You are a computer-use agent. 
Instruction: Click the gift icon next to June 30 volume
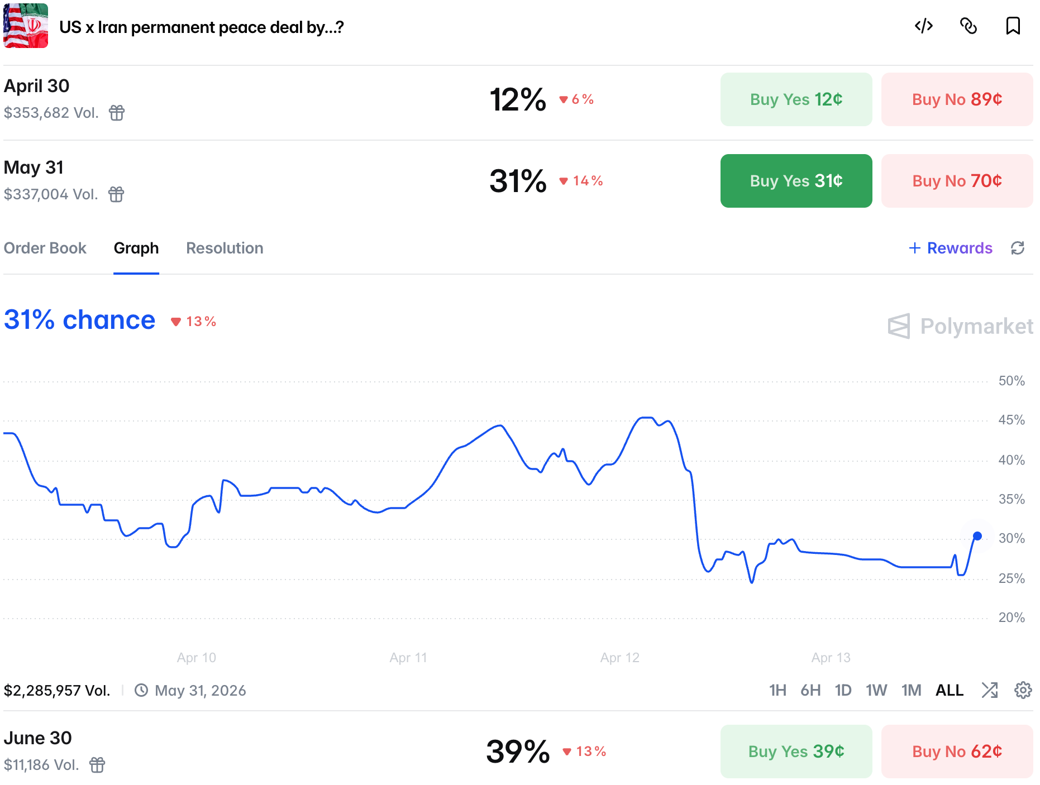tap(97, 765)
